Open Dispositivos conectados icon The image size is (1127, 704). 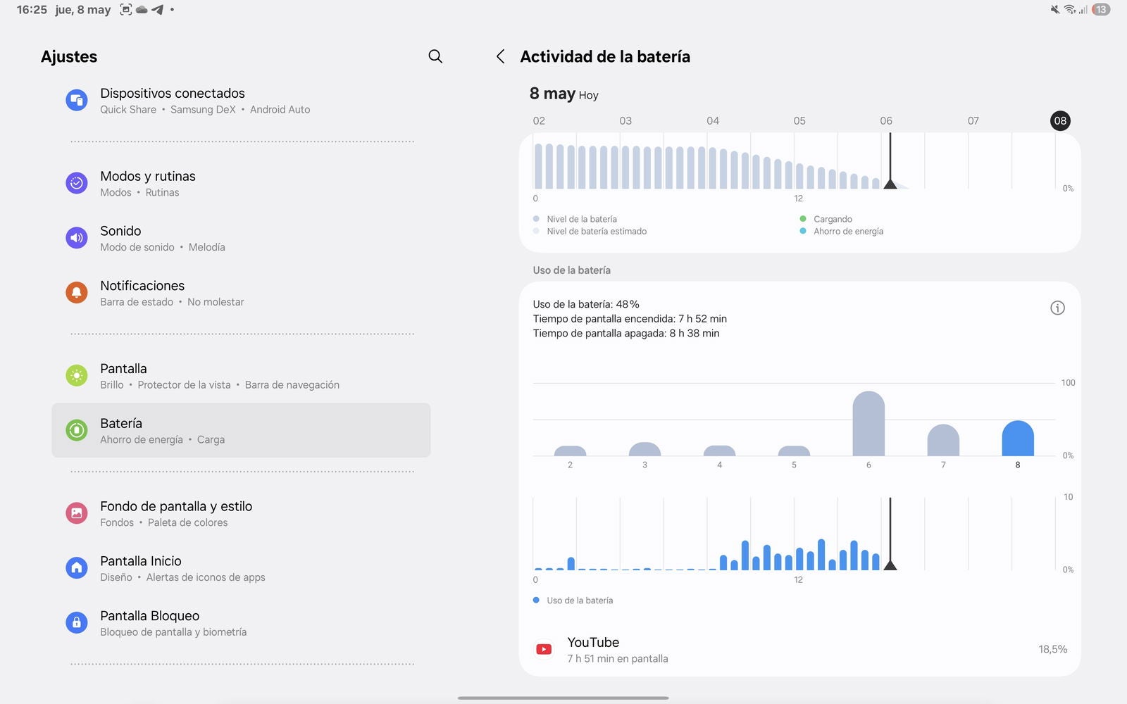coord(77,101)
